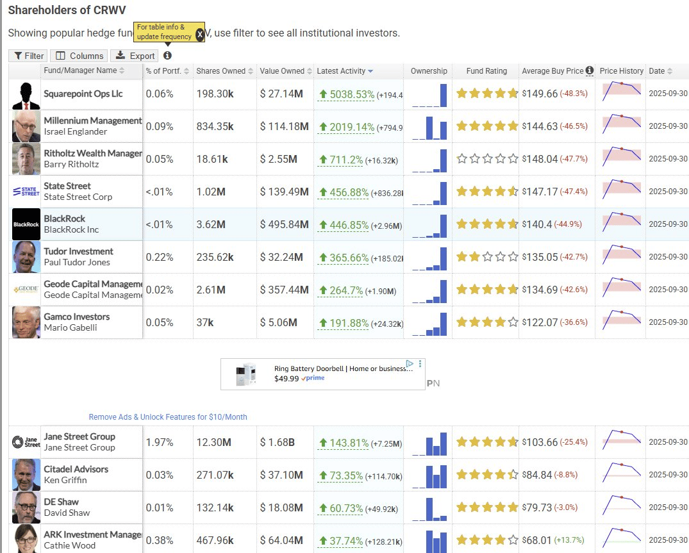689x553 pixels.
Task: Open the Ring Battery Doorbell ad
Action: (322, 374)
